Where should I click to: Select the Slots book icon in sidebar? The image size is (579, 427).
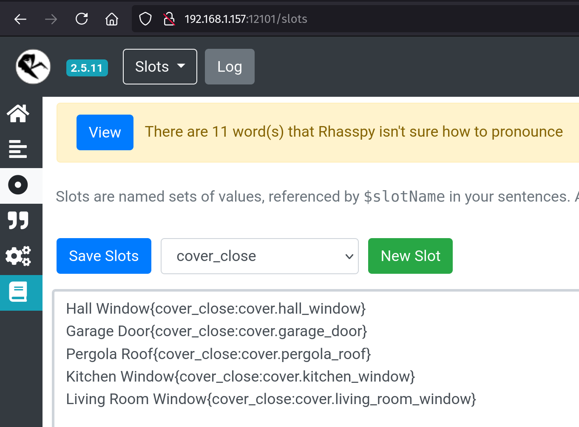(x=17, y=292)
